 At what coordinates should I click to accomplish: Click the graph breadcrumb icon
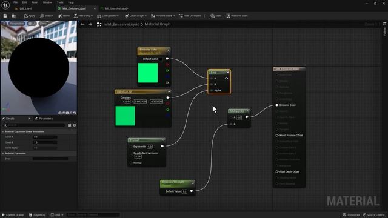pos(99,24)
